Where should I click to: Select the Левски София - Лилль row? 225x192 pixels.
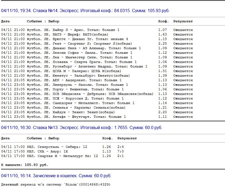click(97, 53)
